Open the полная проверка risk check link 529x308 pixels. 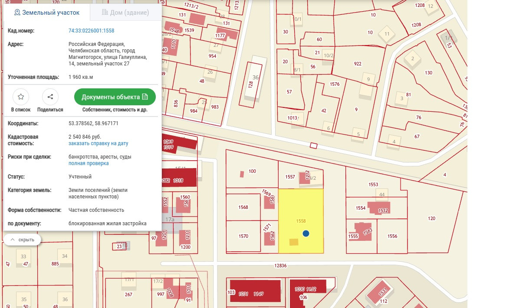89,163
